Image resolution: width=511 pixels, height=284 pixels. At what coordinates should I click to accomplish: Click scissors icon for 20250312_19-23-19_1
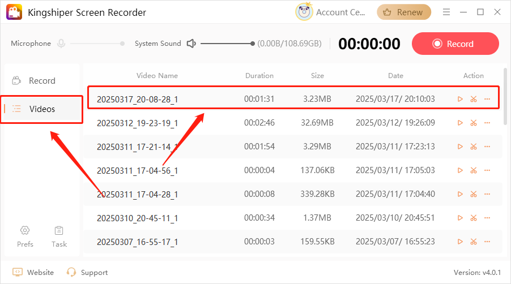(474, 123)
